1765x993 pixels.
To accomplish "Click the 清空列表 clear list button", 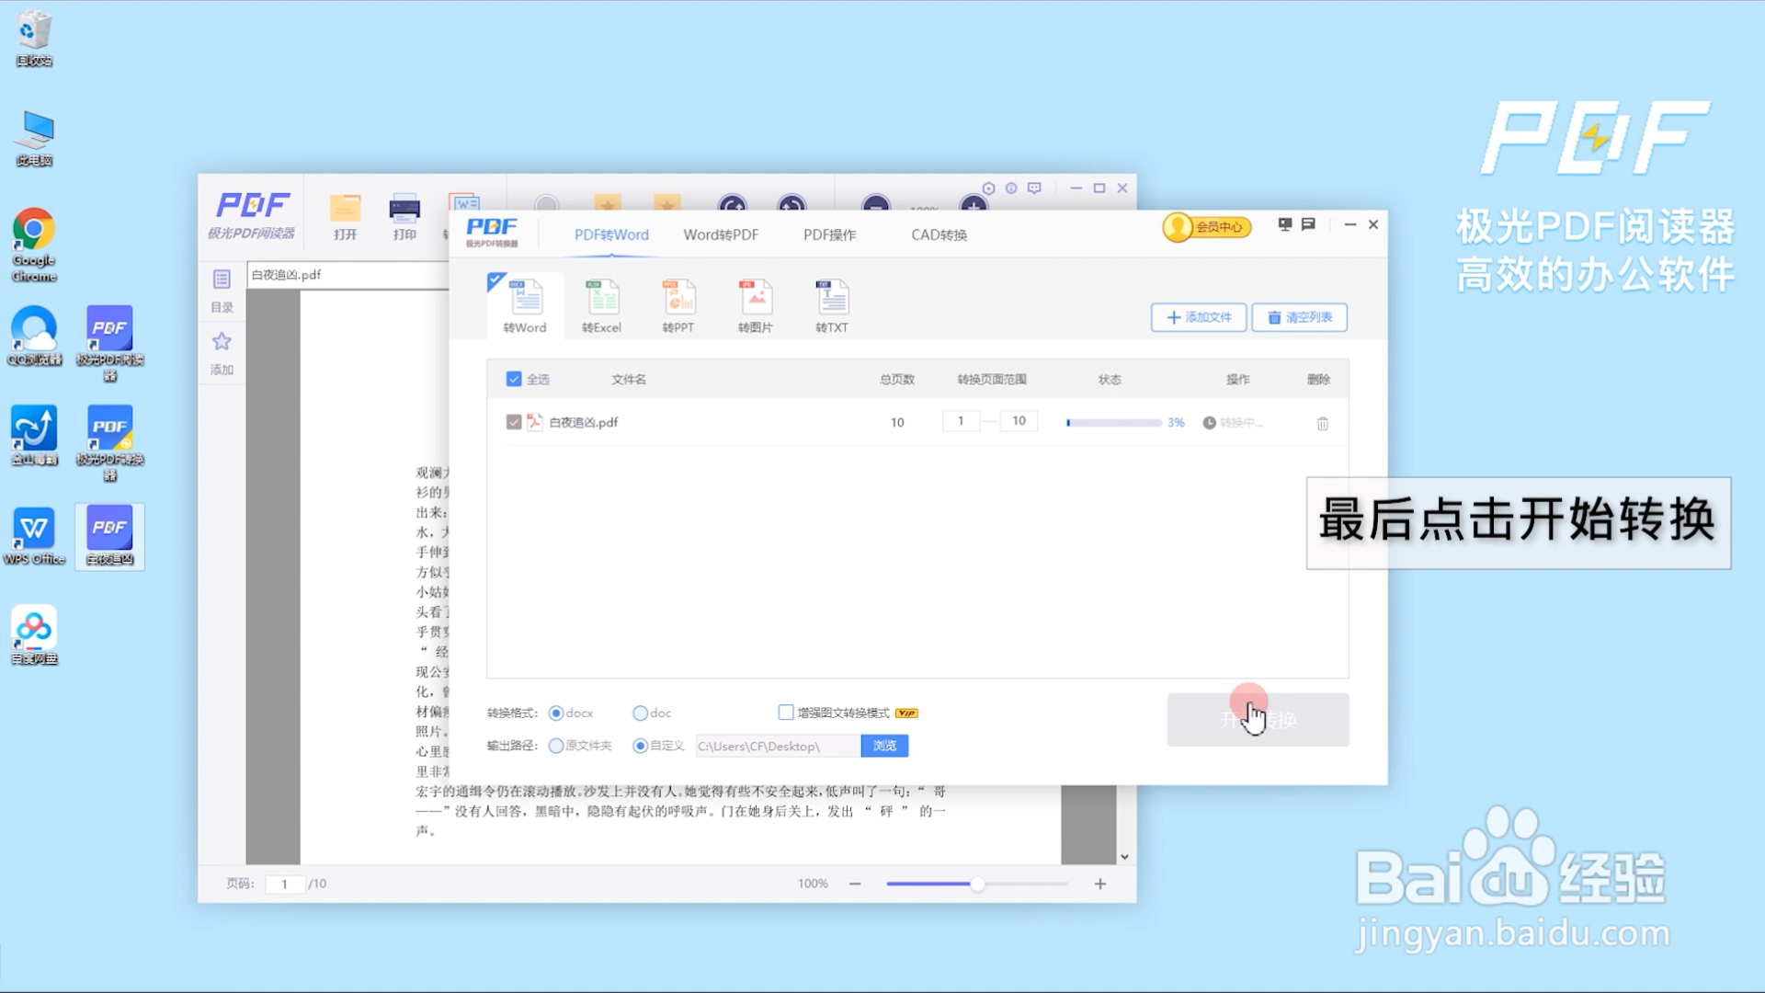I will (1299, 317).
